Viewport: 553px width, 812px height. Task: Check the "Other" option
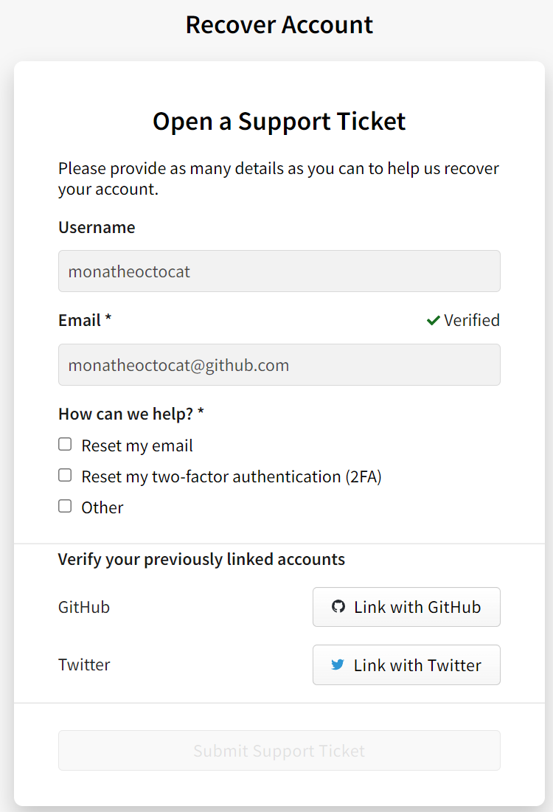tap(65, 506)
